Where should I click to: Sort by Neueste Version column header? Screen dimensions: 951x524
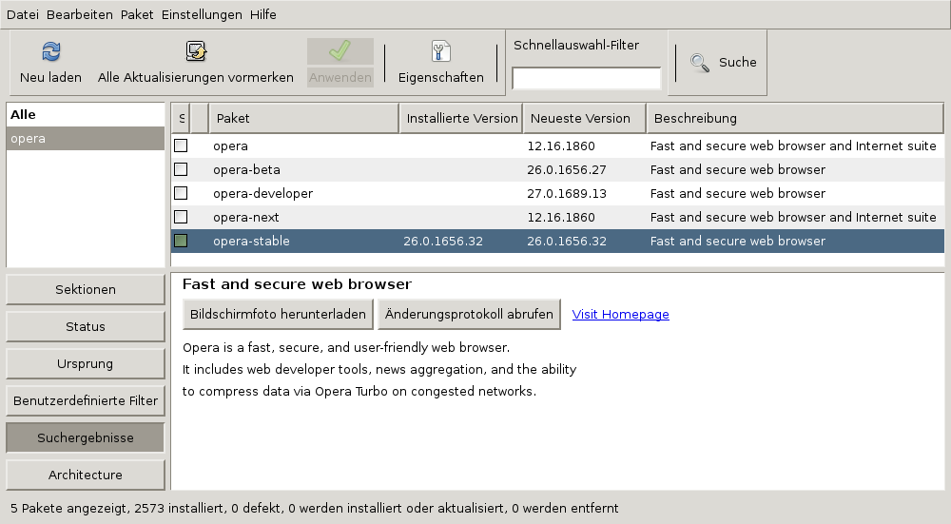coord(585,118)
